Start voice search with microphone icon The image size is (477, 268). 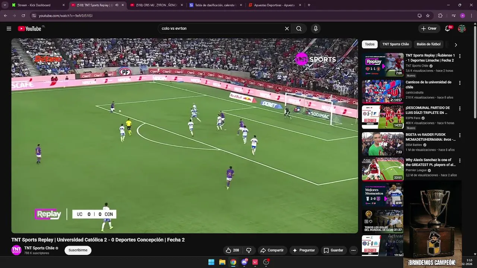point(316,29)
